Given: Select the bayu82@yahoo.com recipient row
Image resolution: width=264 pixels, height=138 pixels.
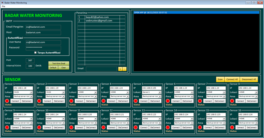Looking at the screenshot, I should tap(101, 17).
